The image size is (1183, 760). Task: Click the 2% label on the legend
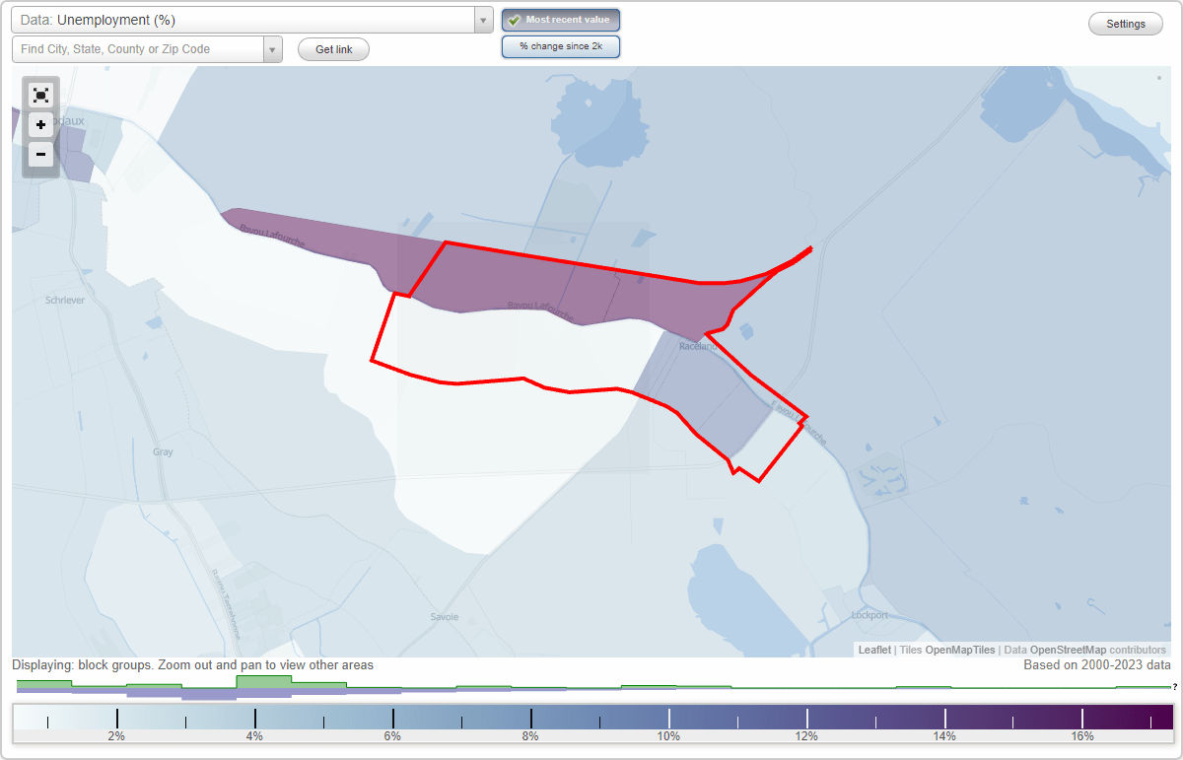coord(116,736)
